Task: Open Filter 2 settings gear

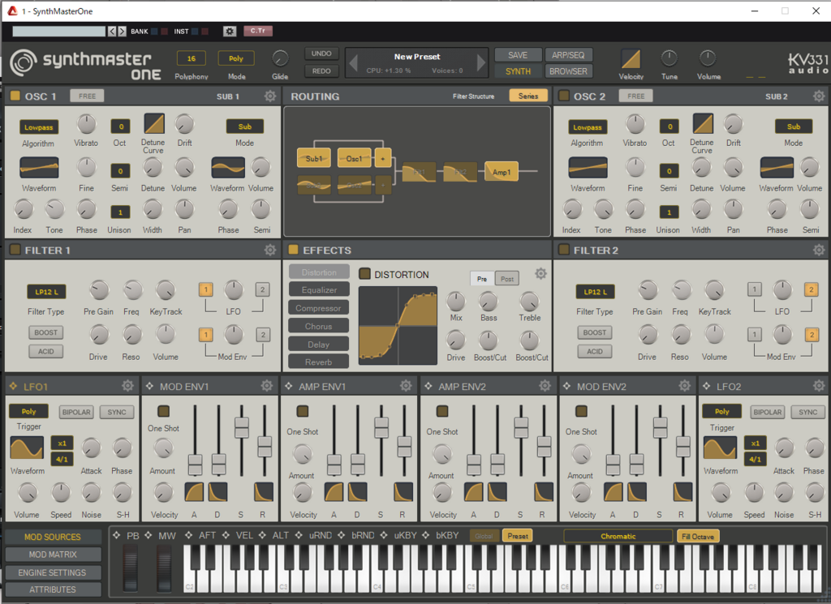Action: pos(819,250)
